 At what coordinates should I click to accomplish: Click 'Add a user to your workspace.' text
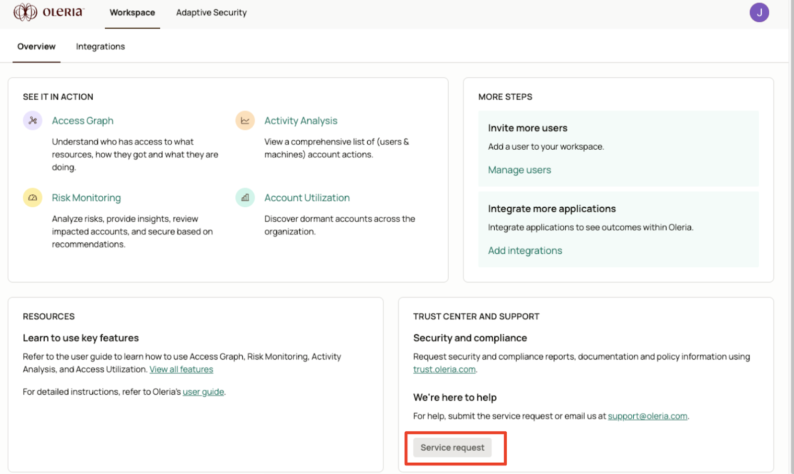(546, 147)
